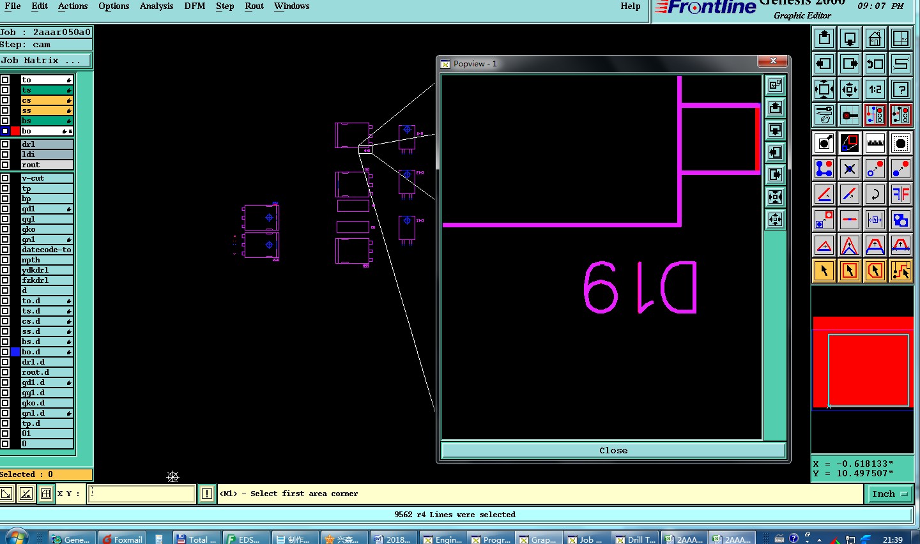Click the mirror F icon
The image size is (920, 544).
901,194
